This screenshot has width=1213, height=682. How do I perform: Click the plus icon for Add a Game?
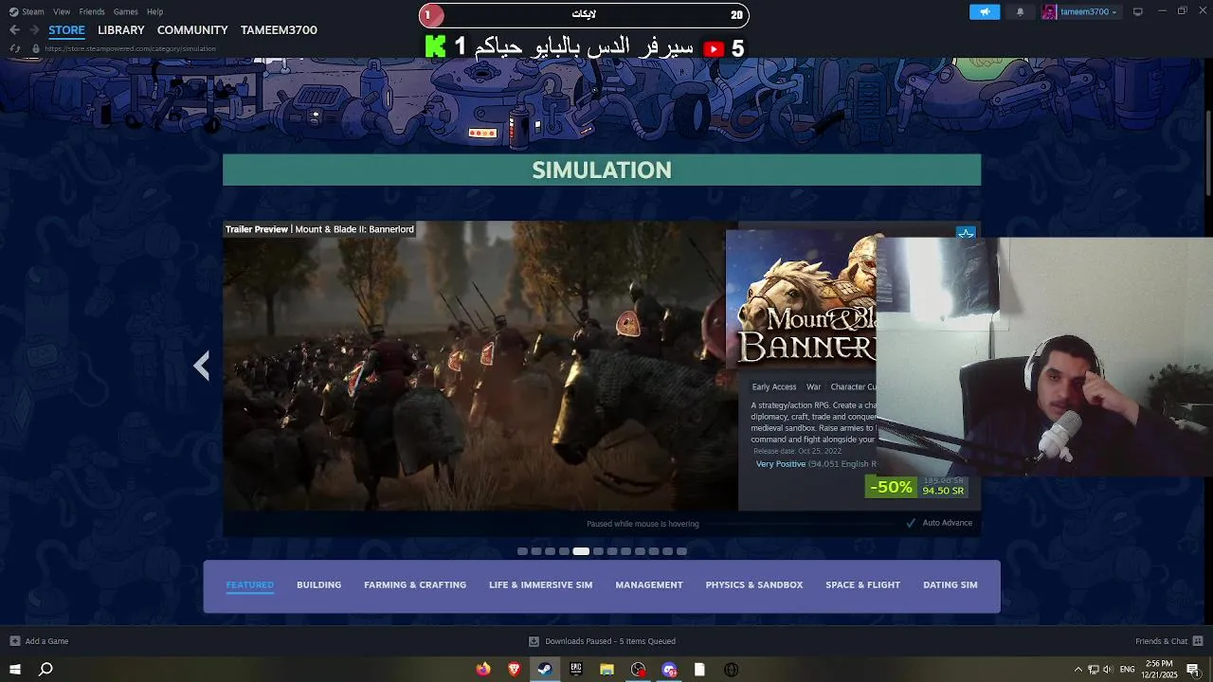coord(15,641)
